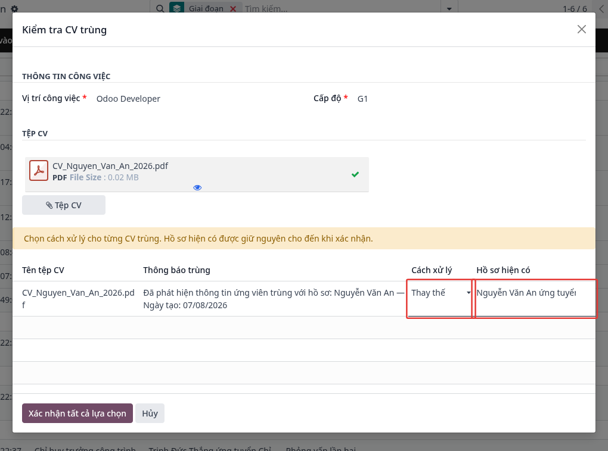Image resolution: width=608 pixels, height=451 pixels.
Task: Remove the Giai đoạn filter in background search
Action: pyautogui.click(x=233, y=8)
